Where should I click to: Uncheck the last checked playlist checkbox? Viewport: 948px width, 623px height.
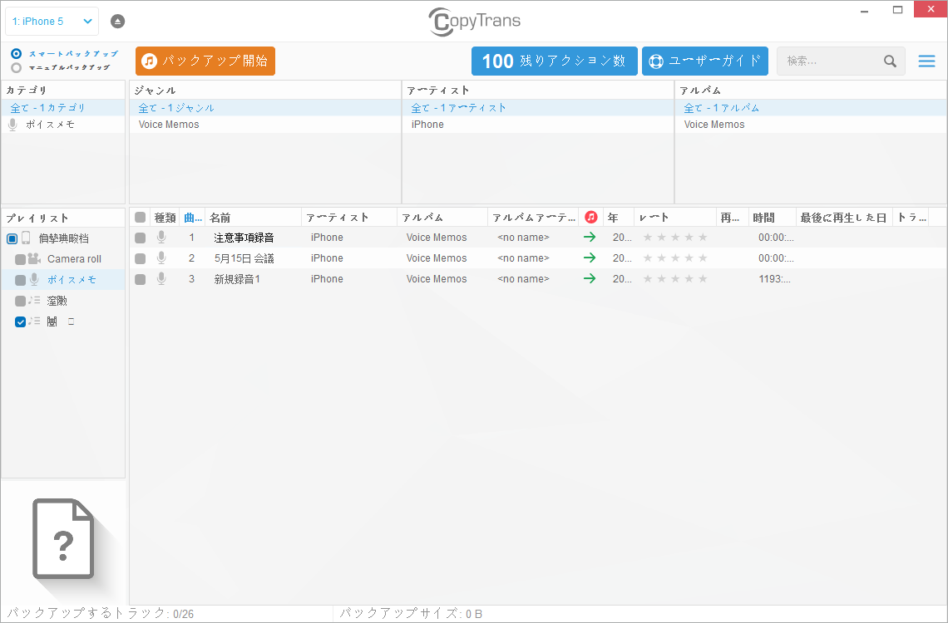[x=20, y=321]
